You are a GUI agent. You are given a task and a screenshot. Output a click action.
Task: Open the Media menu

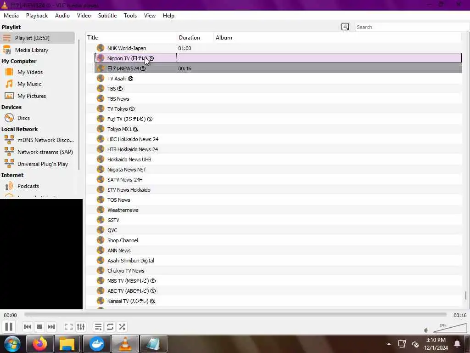(x=11, y=16)
